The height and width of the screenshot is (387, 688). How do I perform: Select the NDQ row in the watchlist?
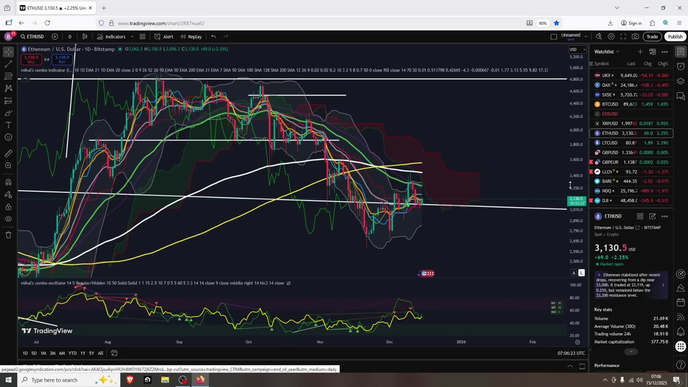[631, 191]
